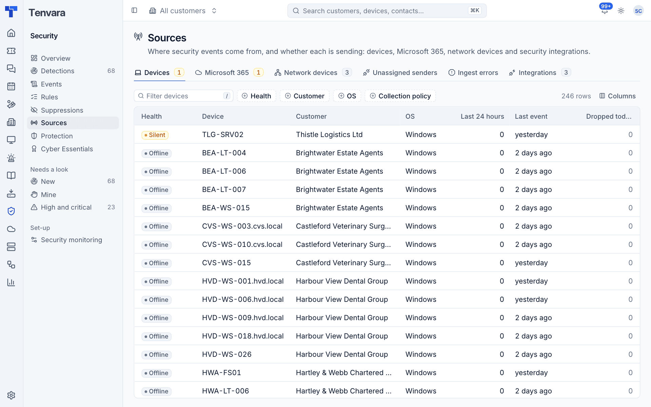Go to Events in the sidebar

[x=73, y=84]
